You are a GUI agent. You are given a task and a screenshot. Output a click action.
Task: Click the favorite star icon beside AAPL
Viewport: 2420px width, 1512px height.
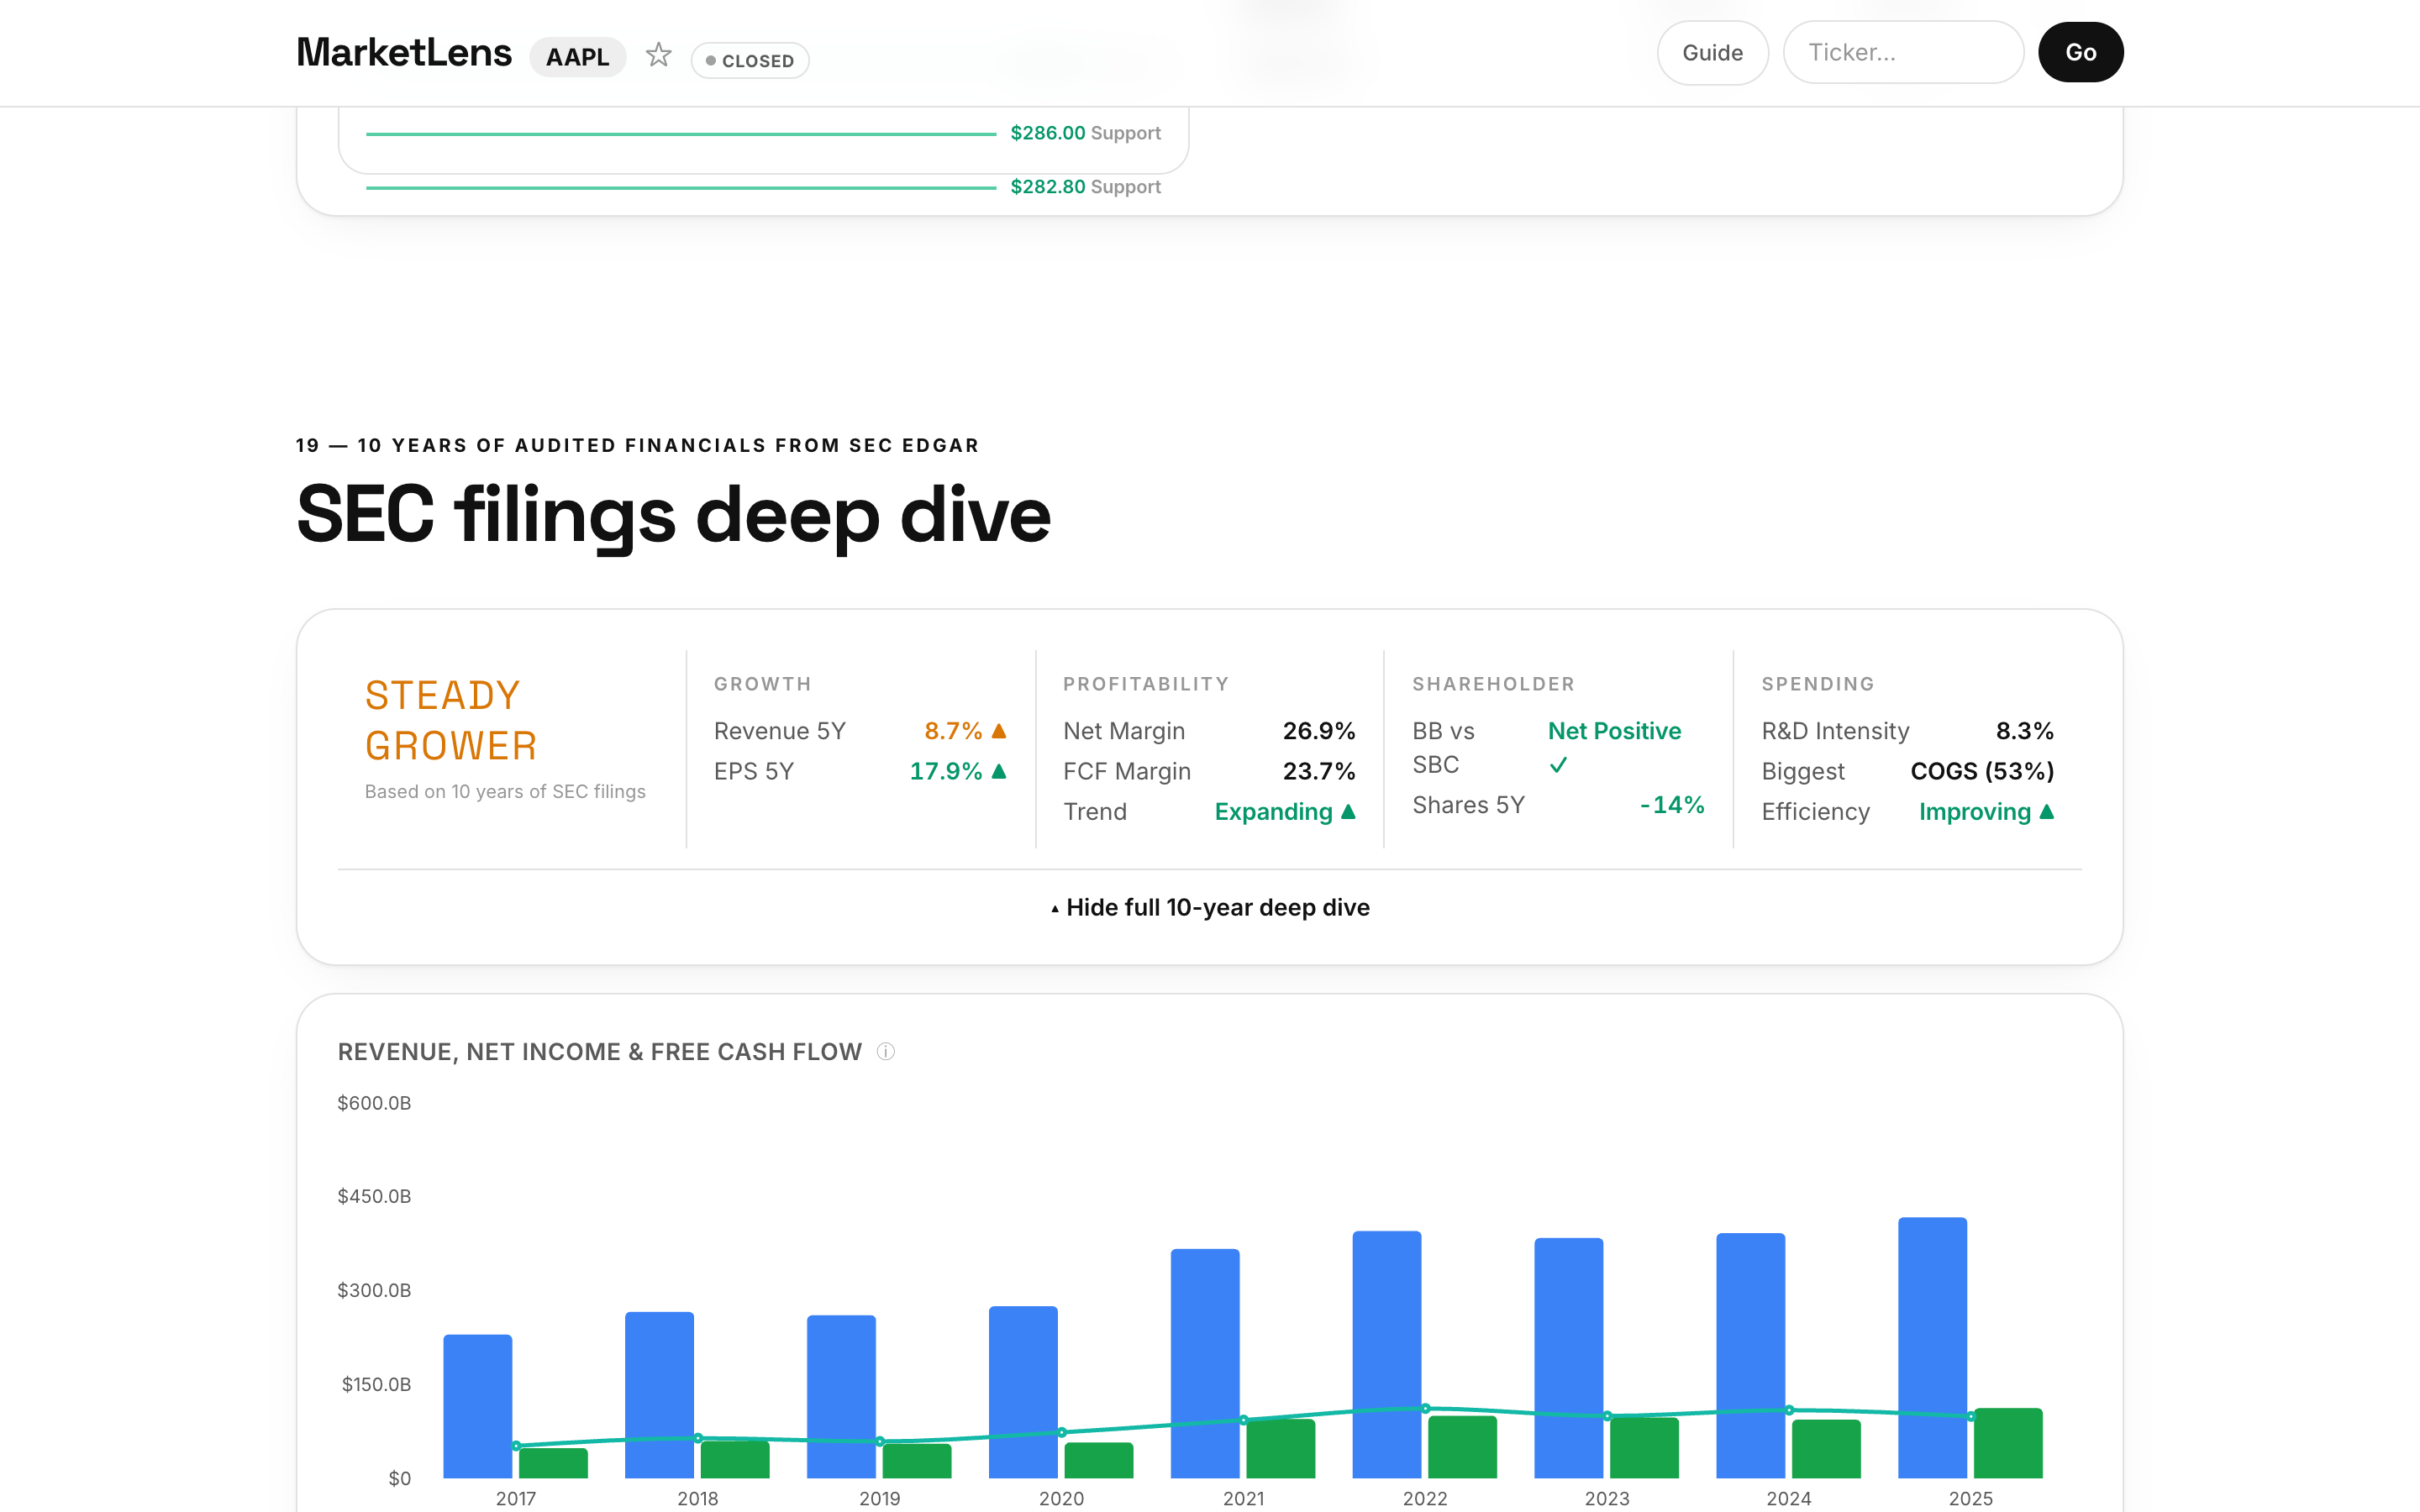pos(658,54)
